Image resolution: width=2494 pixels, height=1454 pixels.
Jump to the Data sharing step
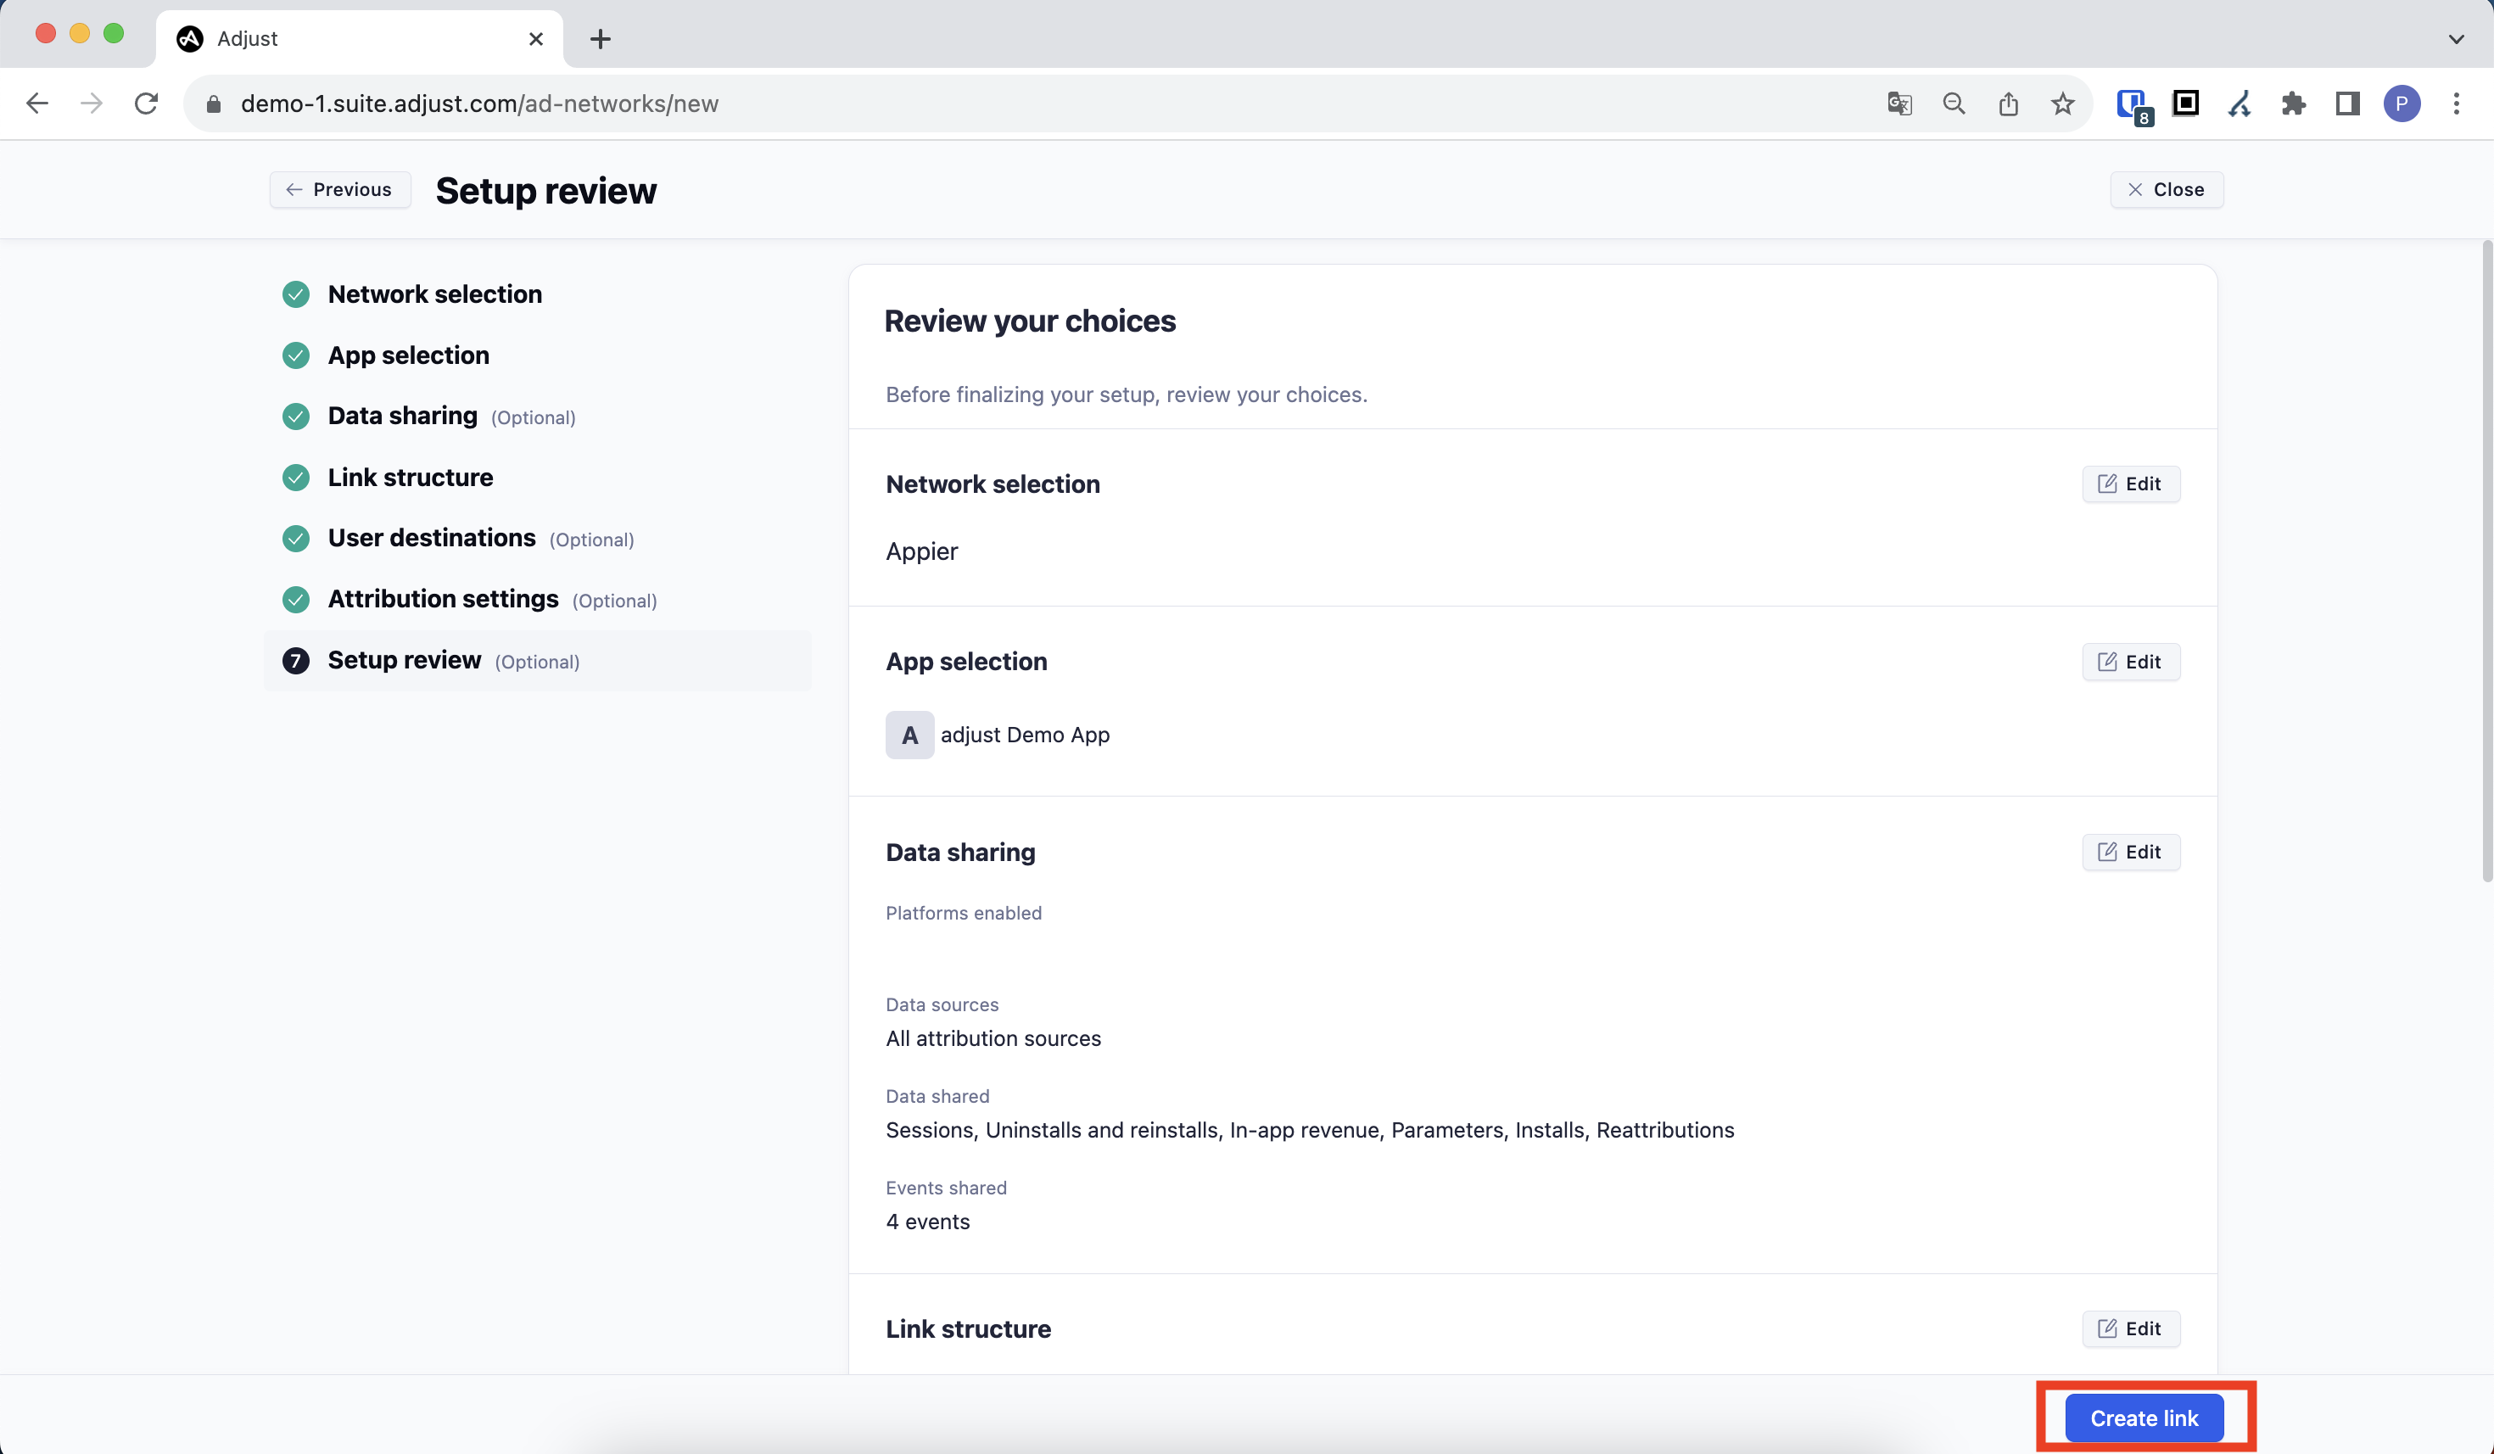(x=402, y=416)
